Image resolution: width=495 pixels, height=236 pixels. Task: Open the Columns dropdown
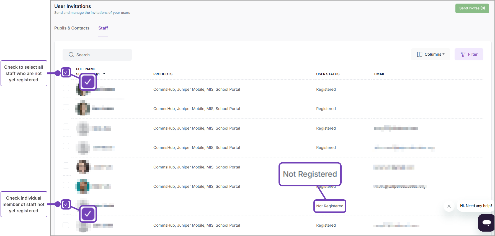click(x=430, y=54)
